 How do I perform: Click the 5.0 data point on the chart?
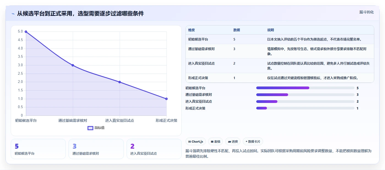pos(26,32)
